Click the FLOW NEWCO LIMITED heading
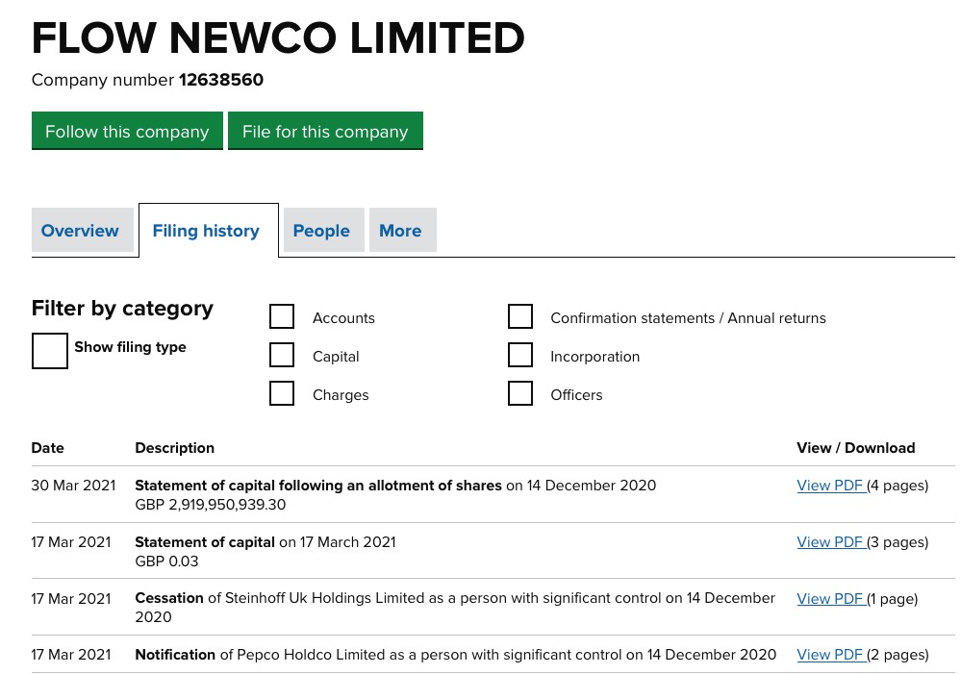The height and width of the screenshot is (674, 961). pos(278,38)
